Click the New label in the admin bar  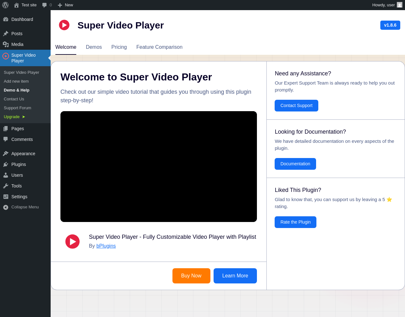pos(69,5)
